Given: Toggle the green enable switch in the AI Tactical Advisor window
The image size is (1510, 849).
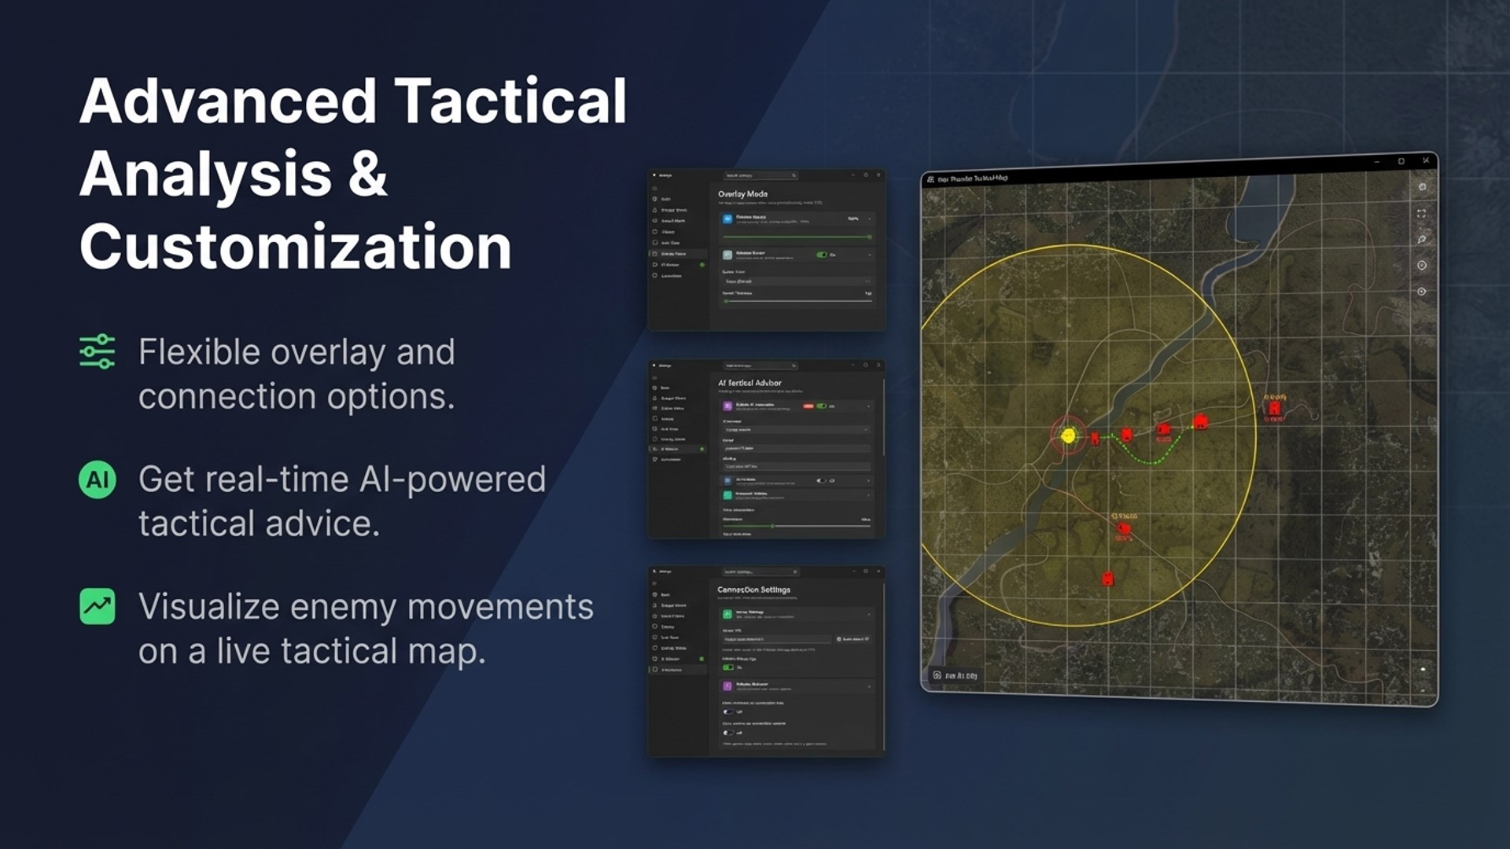Looking at the screenshot, I should pos(821,406).
